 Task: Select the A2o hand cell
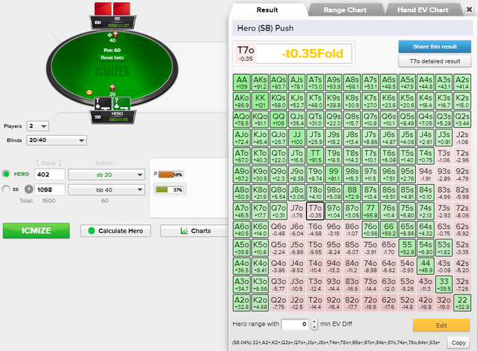(242, 303)
